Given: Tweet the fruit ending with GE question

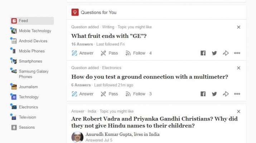Looking at the screenshot, I should (x=214, y=53).
